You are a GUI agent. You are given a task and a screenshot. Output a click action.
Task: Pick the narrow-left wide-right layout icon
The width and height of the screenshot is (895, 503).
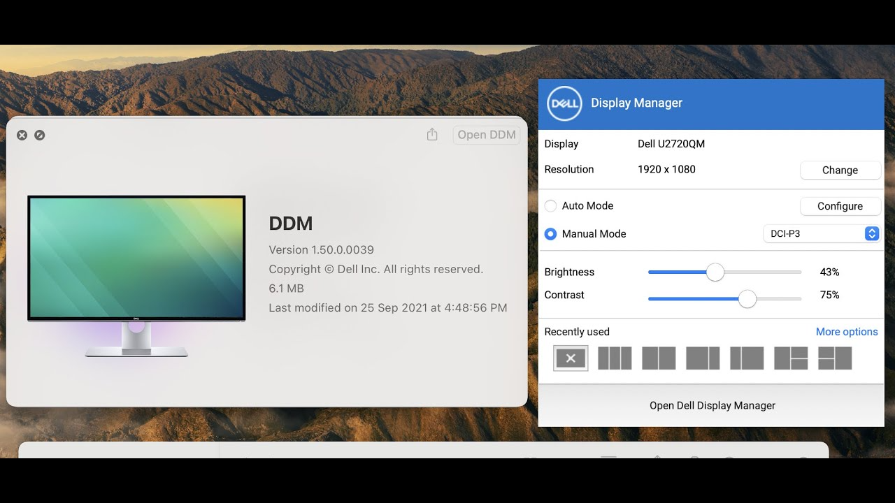pos(747,358)
